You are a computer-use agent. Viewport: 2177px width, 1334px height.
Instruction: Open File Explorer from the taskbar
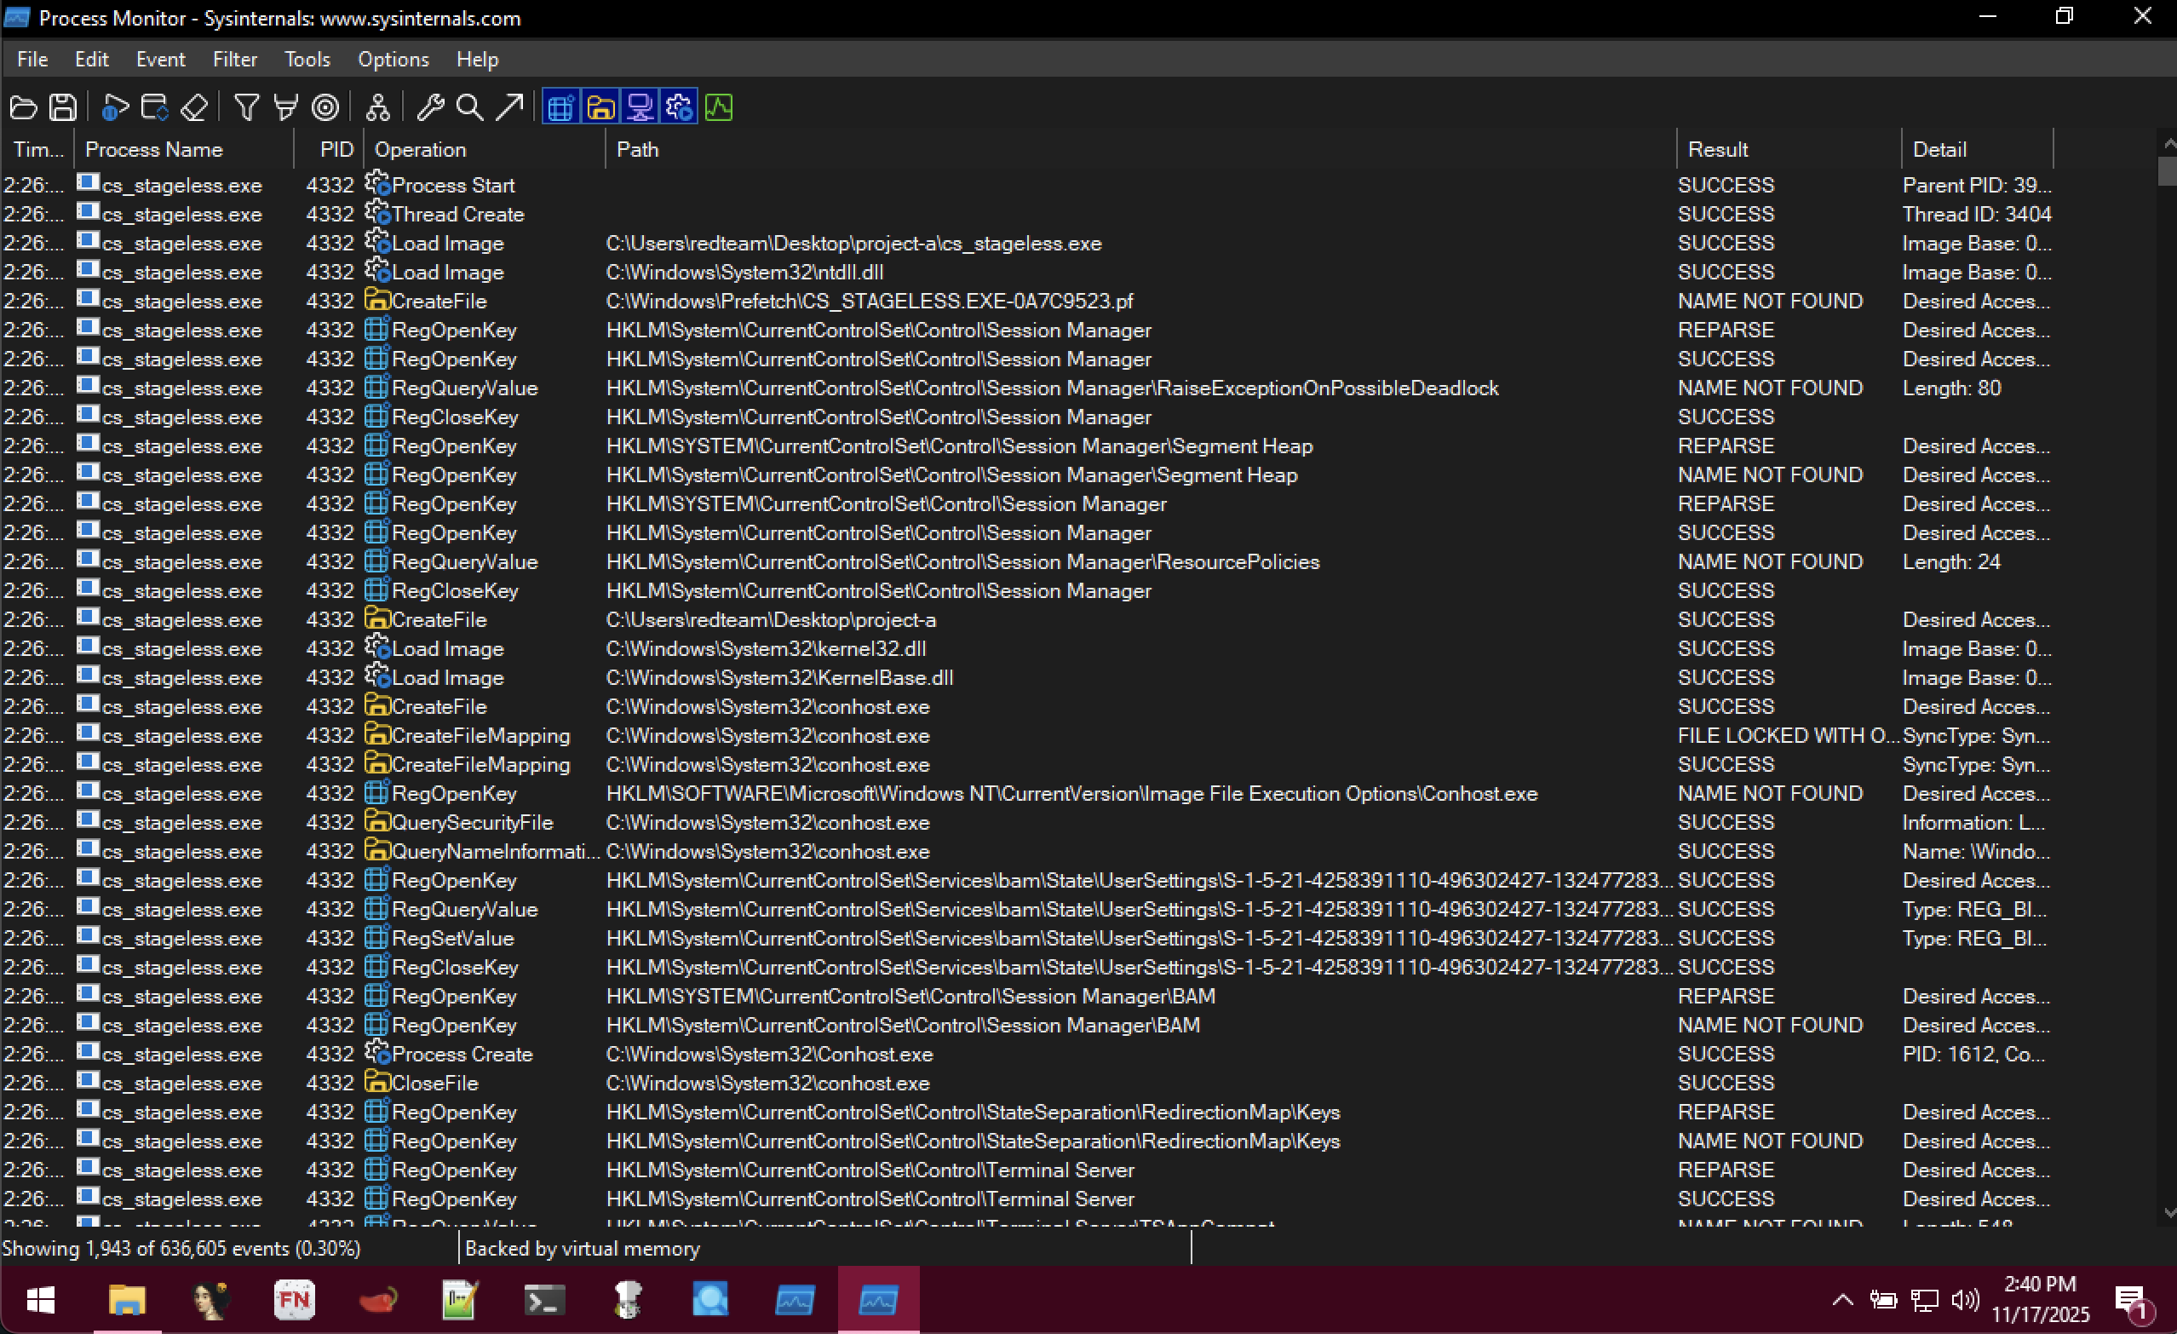(126, 1300)
